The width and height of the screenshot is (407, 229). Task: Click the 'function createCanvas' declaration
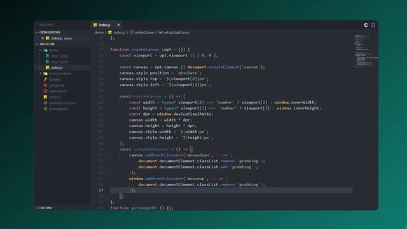tap(150, 50)
